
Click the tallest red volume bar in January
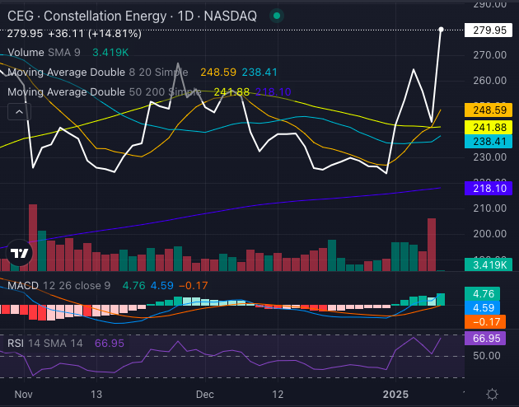(431, 245)
